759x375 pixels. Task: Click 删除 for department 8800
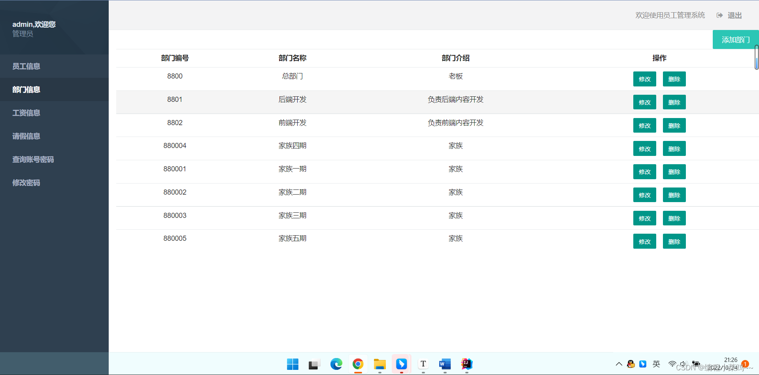(674, 79)
